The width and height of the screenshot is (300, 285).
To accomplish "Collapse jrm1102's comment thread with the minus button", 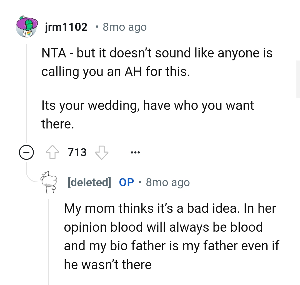I will pyautogui.click(x=27, y=152).
